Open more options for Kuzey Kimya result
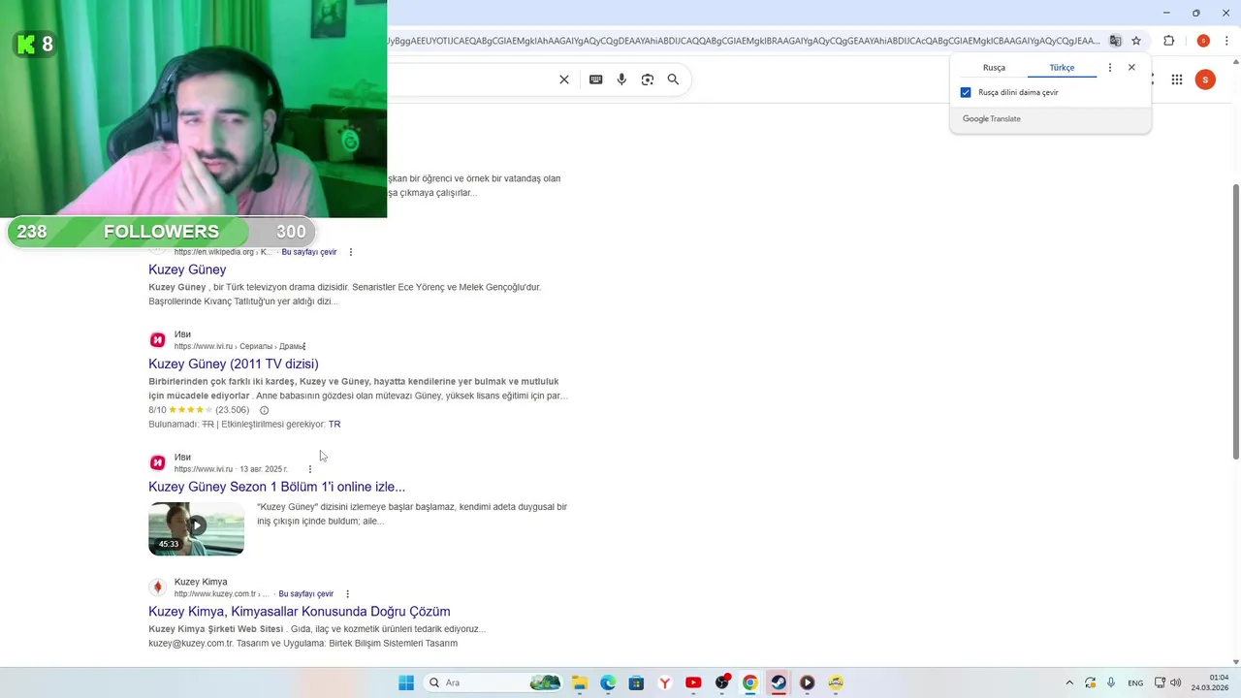 (347, 594)
